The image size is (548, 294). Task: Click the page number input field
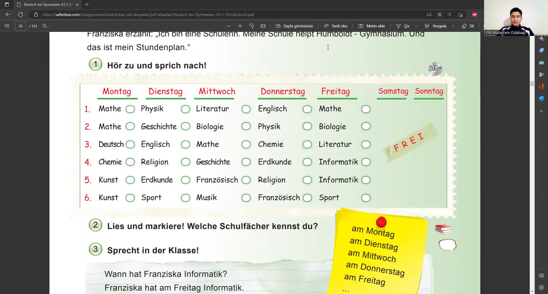21,26
